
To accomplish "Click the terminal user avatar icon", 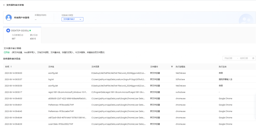I will 9,18.
